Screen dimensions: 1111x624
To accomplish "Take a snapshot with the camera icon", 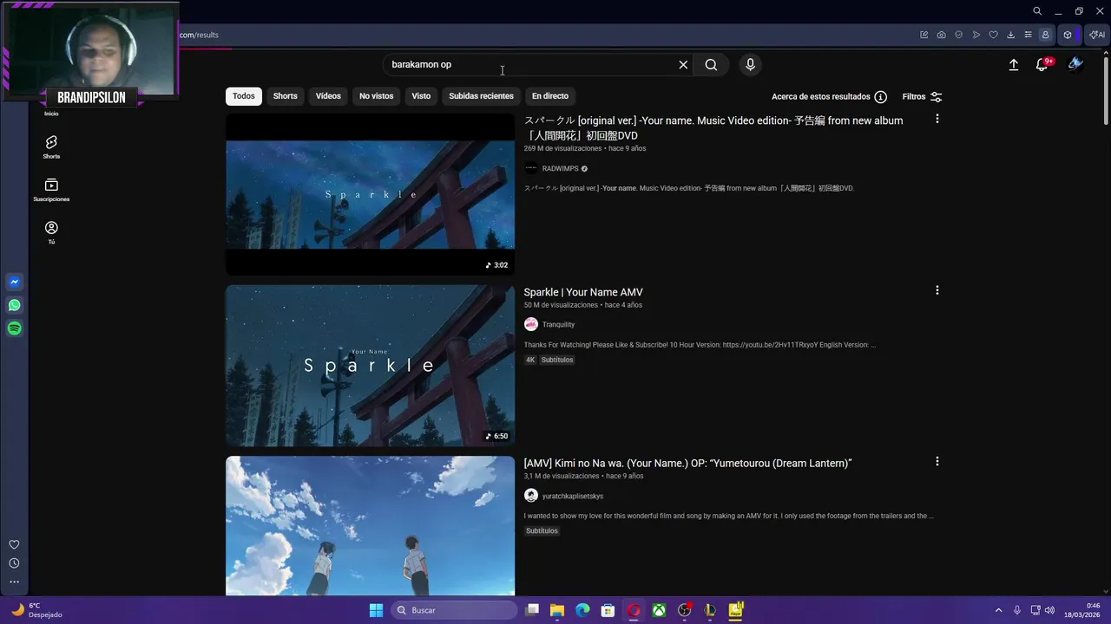I will point(942,35).
